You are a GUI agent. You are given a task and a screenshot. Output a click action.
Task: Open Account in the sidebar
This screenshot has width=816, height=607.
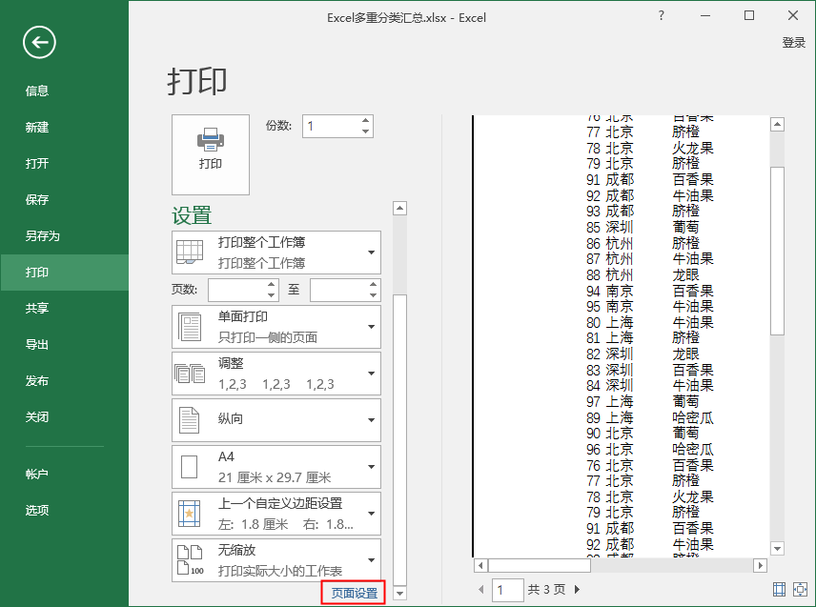(x=37, y=474)
